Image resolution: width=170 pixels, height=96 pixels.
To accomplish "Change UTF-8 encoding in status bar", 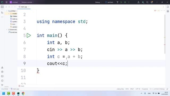I will (138, 89).
